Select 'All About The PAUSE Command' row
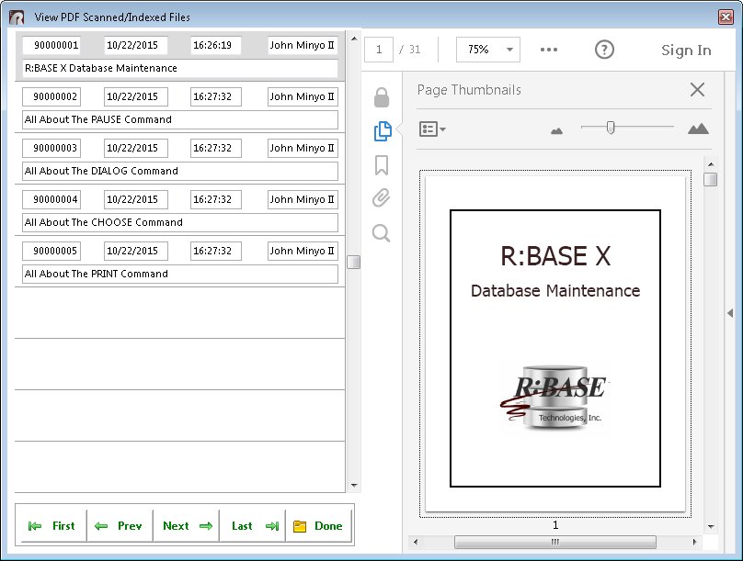 (180, 119)
